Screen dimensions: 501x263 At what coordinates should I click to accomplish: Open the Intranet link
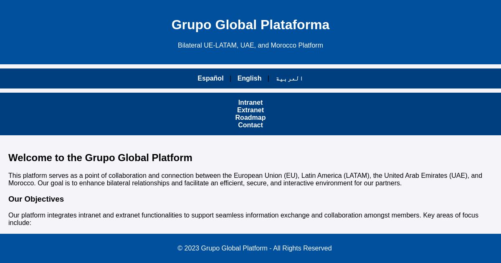pyautogui.click(x=250, y=103)
